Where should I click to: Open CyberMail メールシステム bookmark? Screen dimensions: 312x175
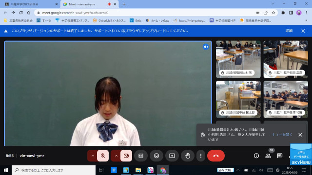pyautogui.click(x=109, y=20)
